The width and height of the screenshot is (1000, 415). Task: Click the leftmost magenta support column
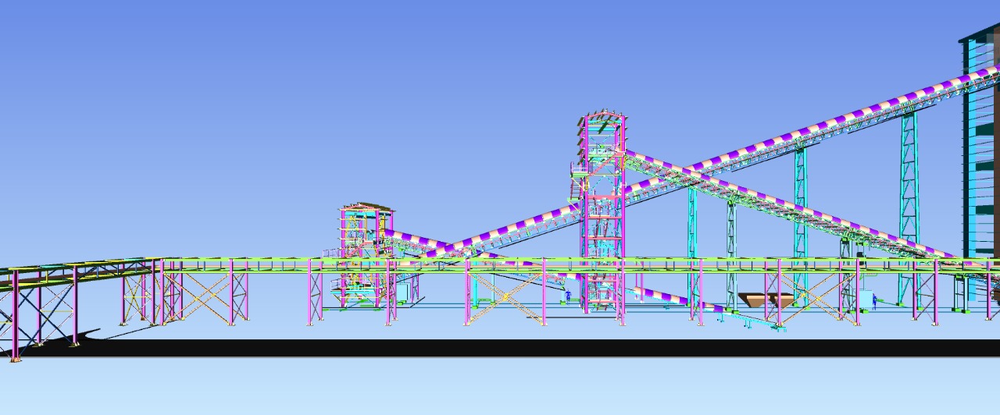coord(14,316)
